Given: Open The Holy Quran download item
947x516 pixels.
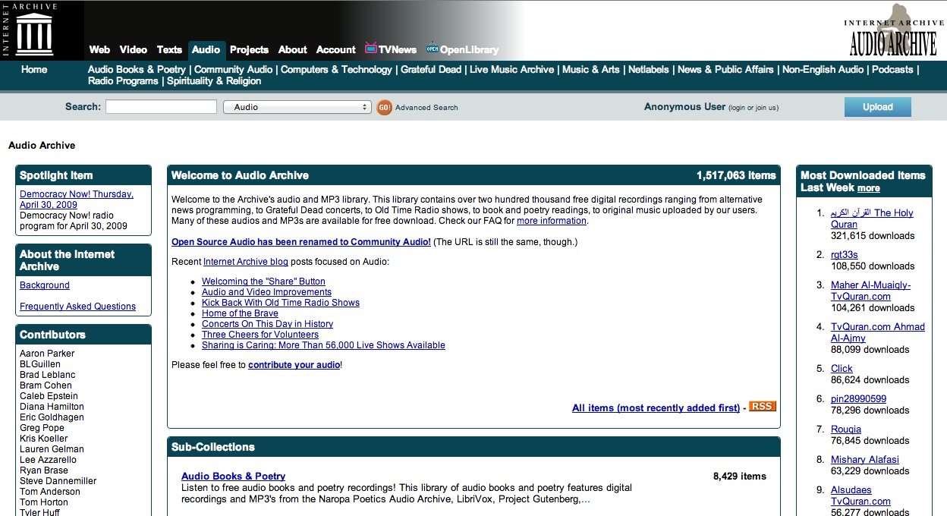Looking at the screenshot, I should coord(872,219).
